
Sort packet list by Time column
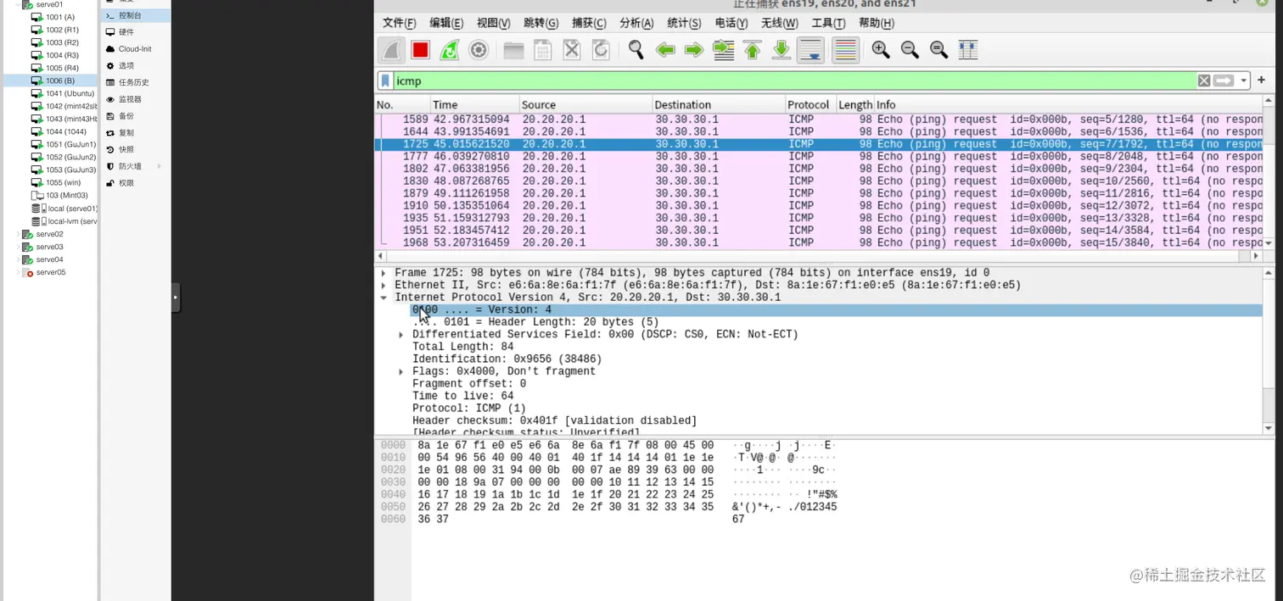[x=473, y=104]
